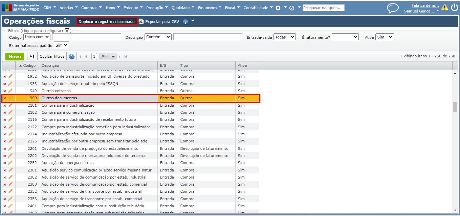Sort by the Tipo column header

[206, 65]
